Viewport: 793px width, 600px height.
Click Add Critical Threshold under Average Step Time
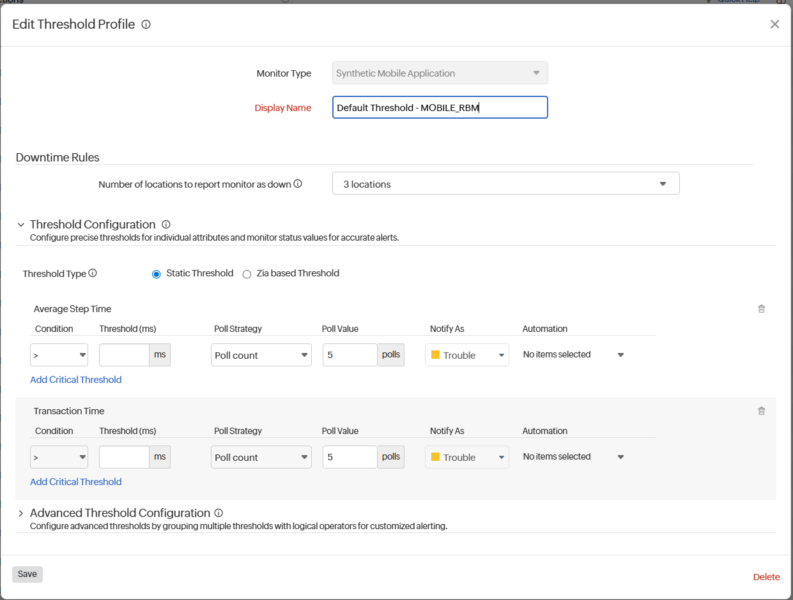(x=75, y=379)
